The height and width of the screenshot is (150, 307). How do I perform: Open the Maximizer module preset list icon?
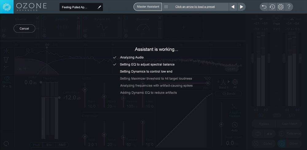(x=126, y=30)
